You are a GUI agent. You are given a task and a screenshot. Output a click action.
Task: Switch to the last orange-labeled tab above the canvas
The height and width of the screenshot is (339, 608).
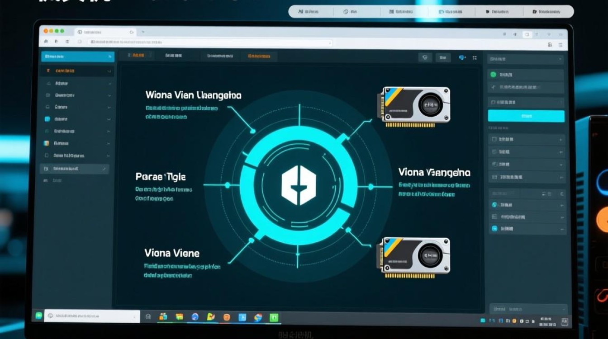point(259,56)
